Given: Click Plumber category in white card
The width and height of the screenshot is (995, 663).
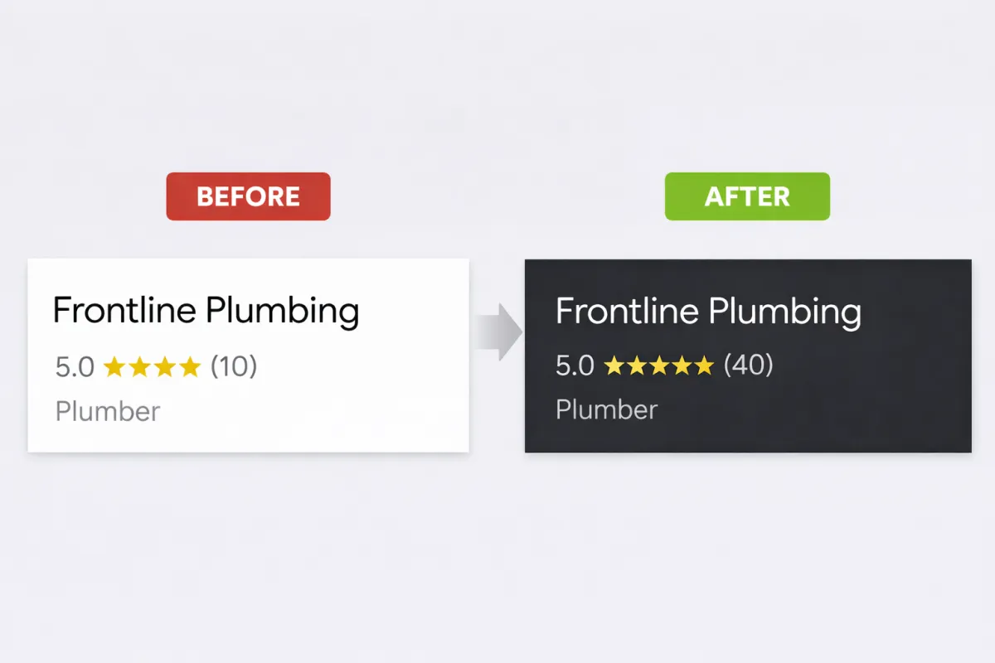Looking at the screenshot, I should click(108, 411).
